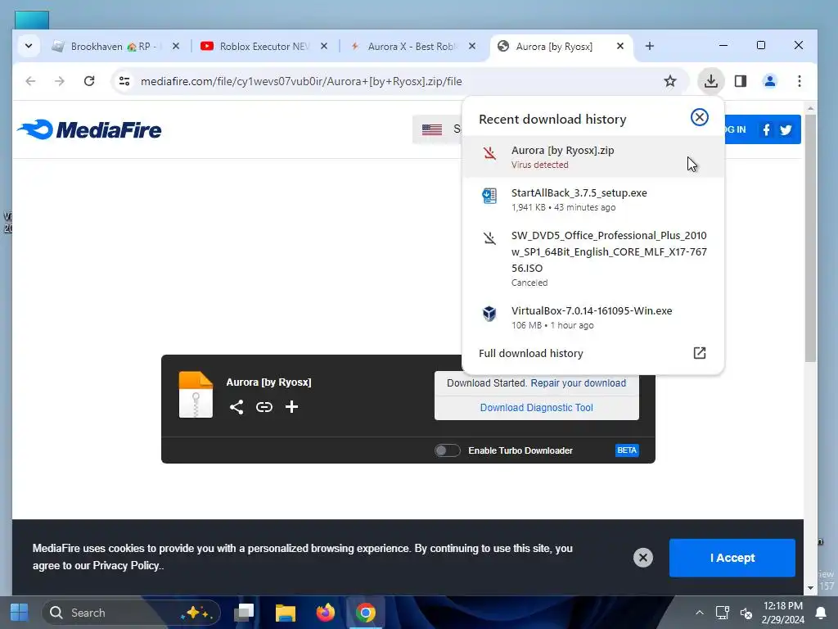This screenshot has width=838, height=629.
Task: Expand the tab search dropdown
Action: click(x=29, y=46)
